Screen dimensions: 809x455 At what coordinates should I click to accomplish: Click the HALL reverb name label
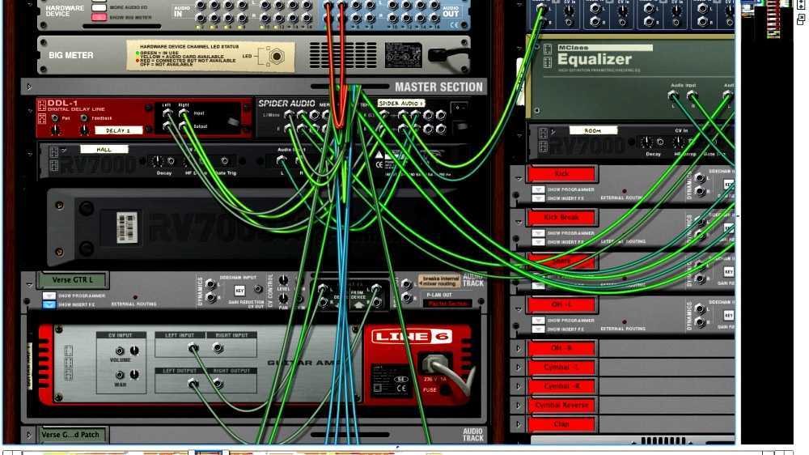tap(104, 149)
